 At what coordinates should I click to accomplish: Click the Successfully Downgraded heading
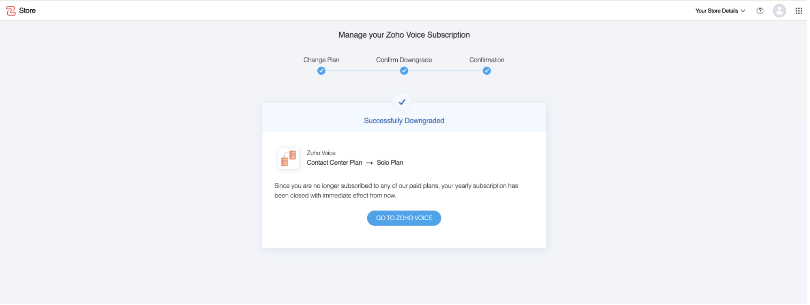pyautogui.click(x=404, y=121)
